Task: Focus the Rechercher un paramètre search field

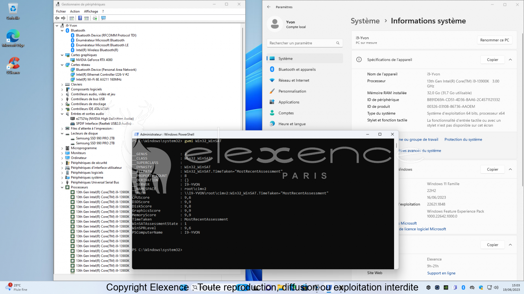Action: 305,43
